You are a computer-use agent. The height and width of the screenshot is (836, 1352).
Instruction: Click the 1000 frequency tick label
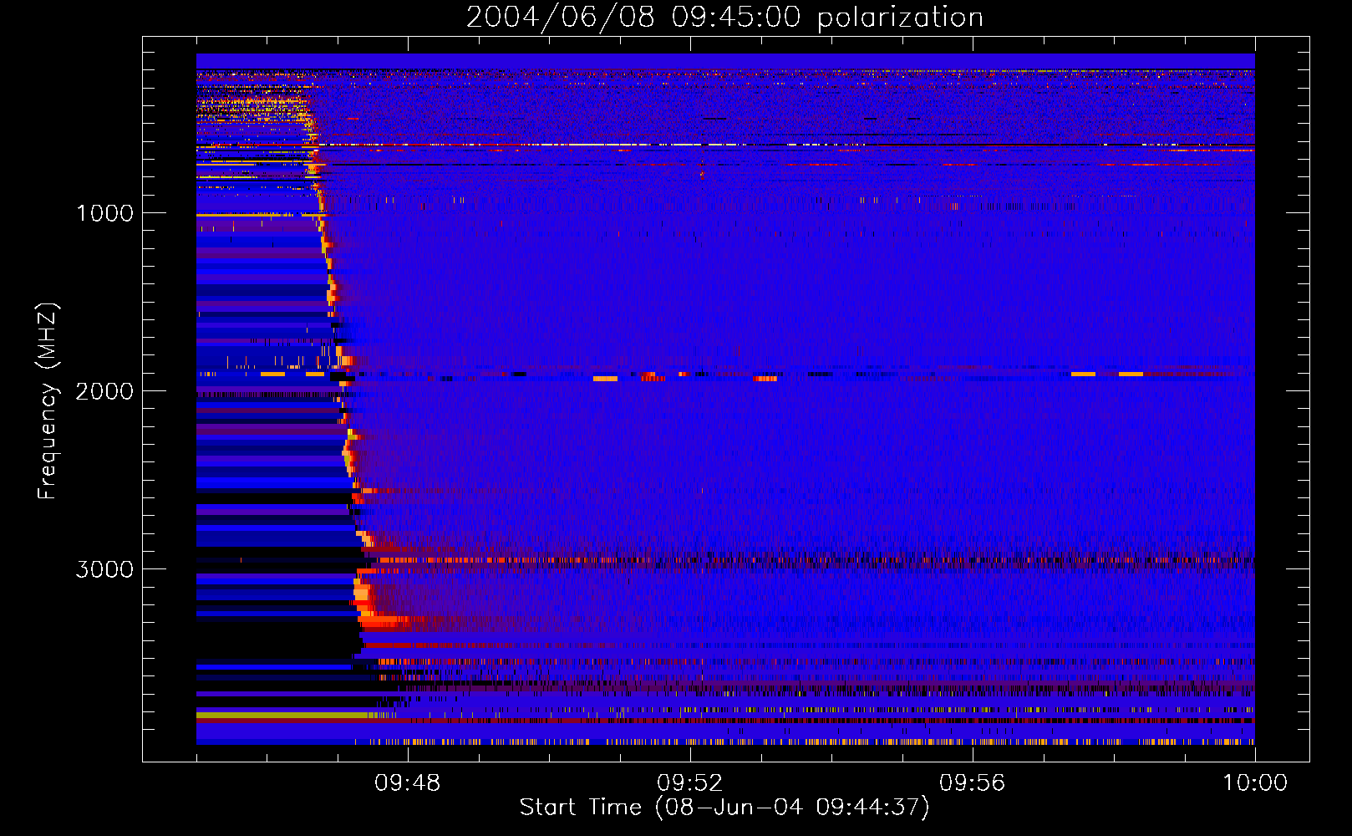click(104, 213)
